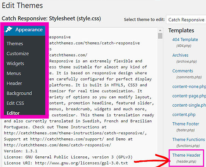The image size is (206, 167).
Task: Click the 'Version: 1.3.1' line
Action: (21, 151)
